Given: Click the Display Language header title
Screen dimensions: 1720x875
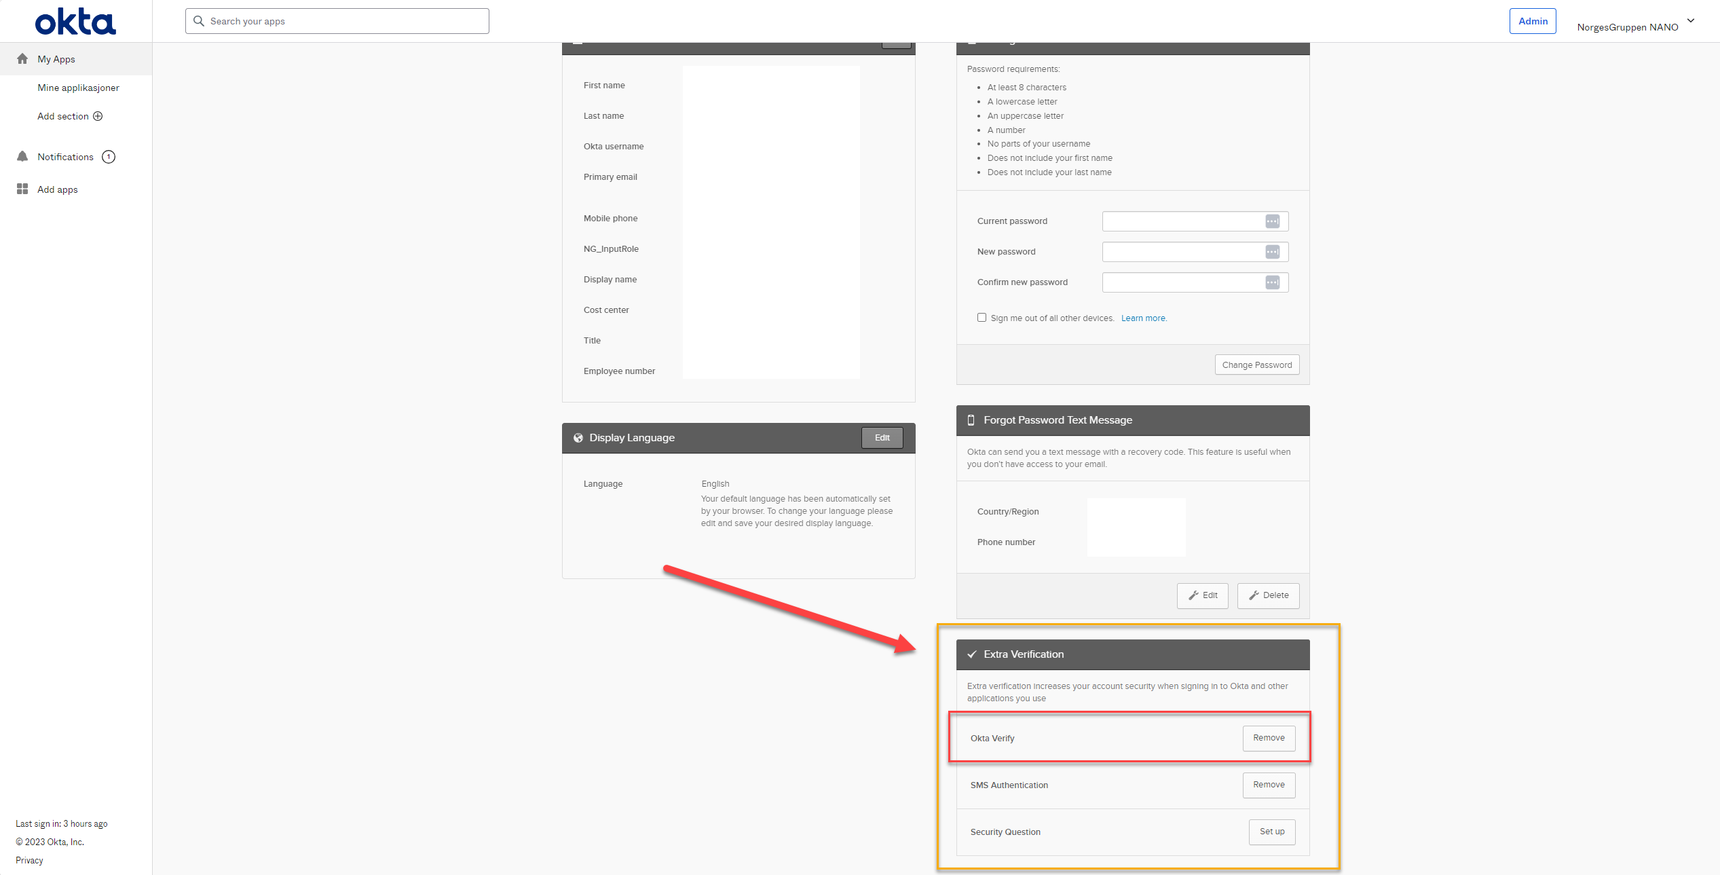Looking at the screenshot, I should coord(631,438).
